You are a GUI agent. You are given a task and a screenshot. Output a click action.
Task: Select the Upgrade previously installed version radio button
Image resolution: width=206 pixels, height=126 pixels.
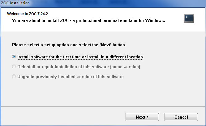(14, 76)
